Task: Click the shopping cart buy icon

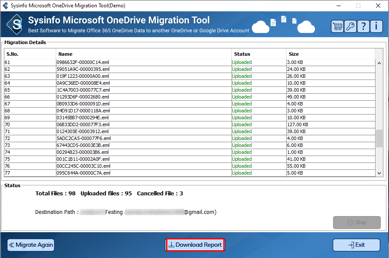Action: (337, 26)
